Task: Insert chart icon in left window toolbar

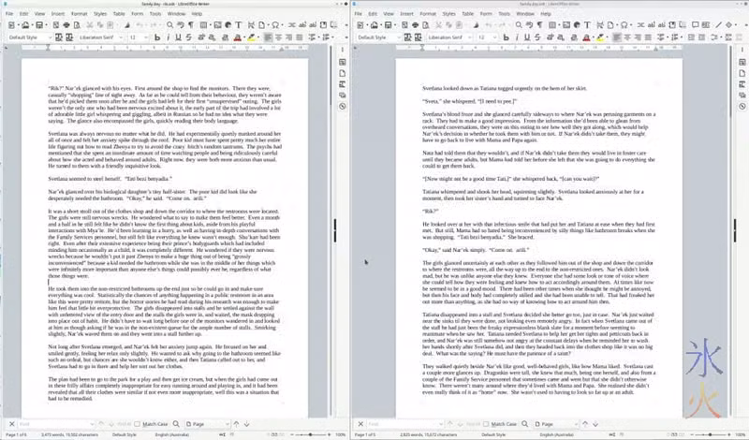Action: click(228, 25)
